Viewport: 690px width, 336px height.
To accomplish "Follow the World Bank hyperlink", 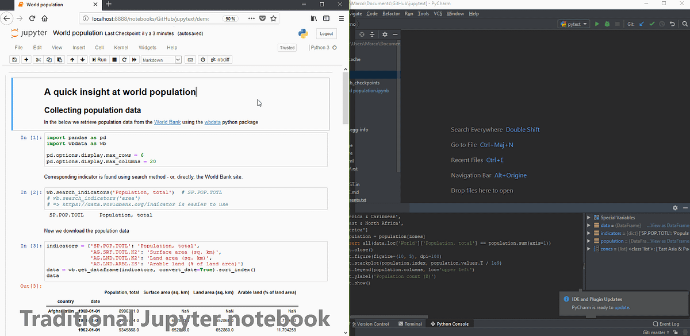I will coord(166,121).
